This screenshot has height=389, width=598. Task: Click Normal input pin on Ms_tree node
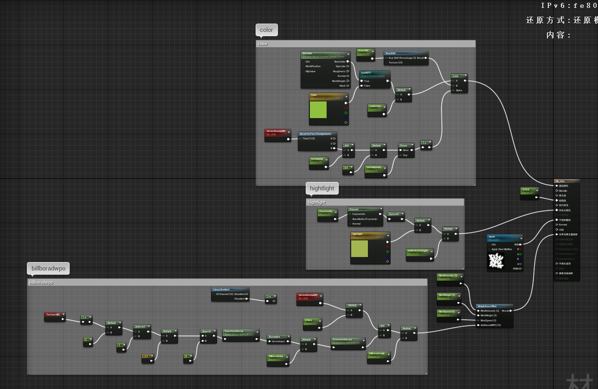(x=557, y=225)
